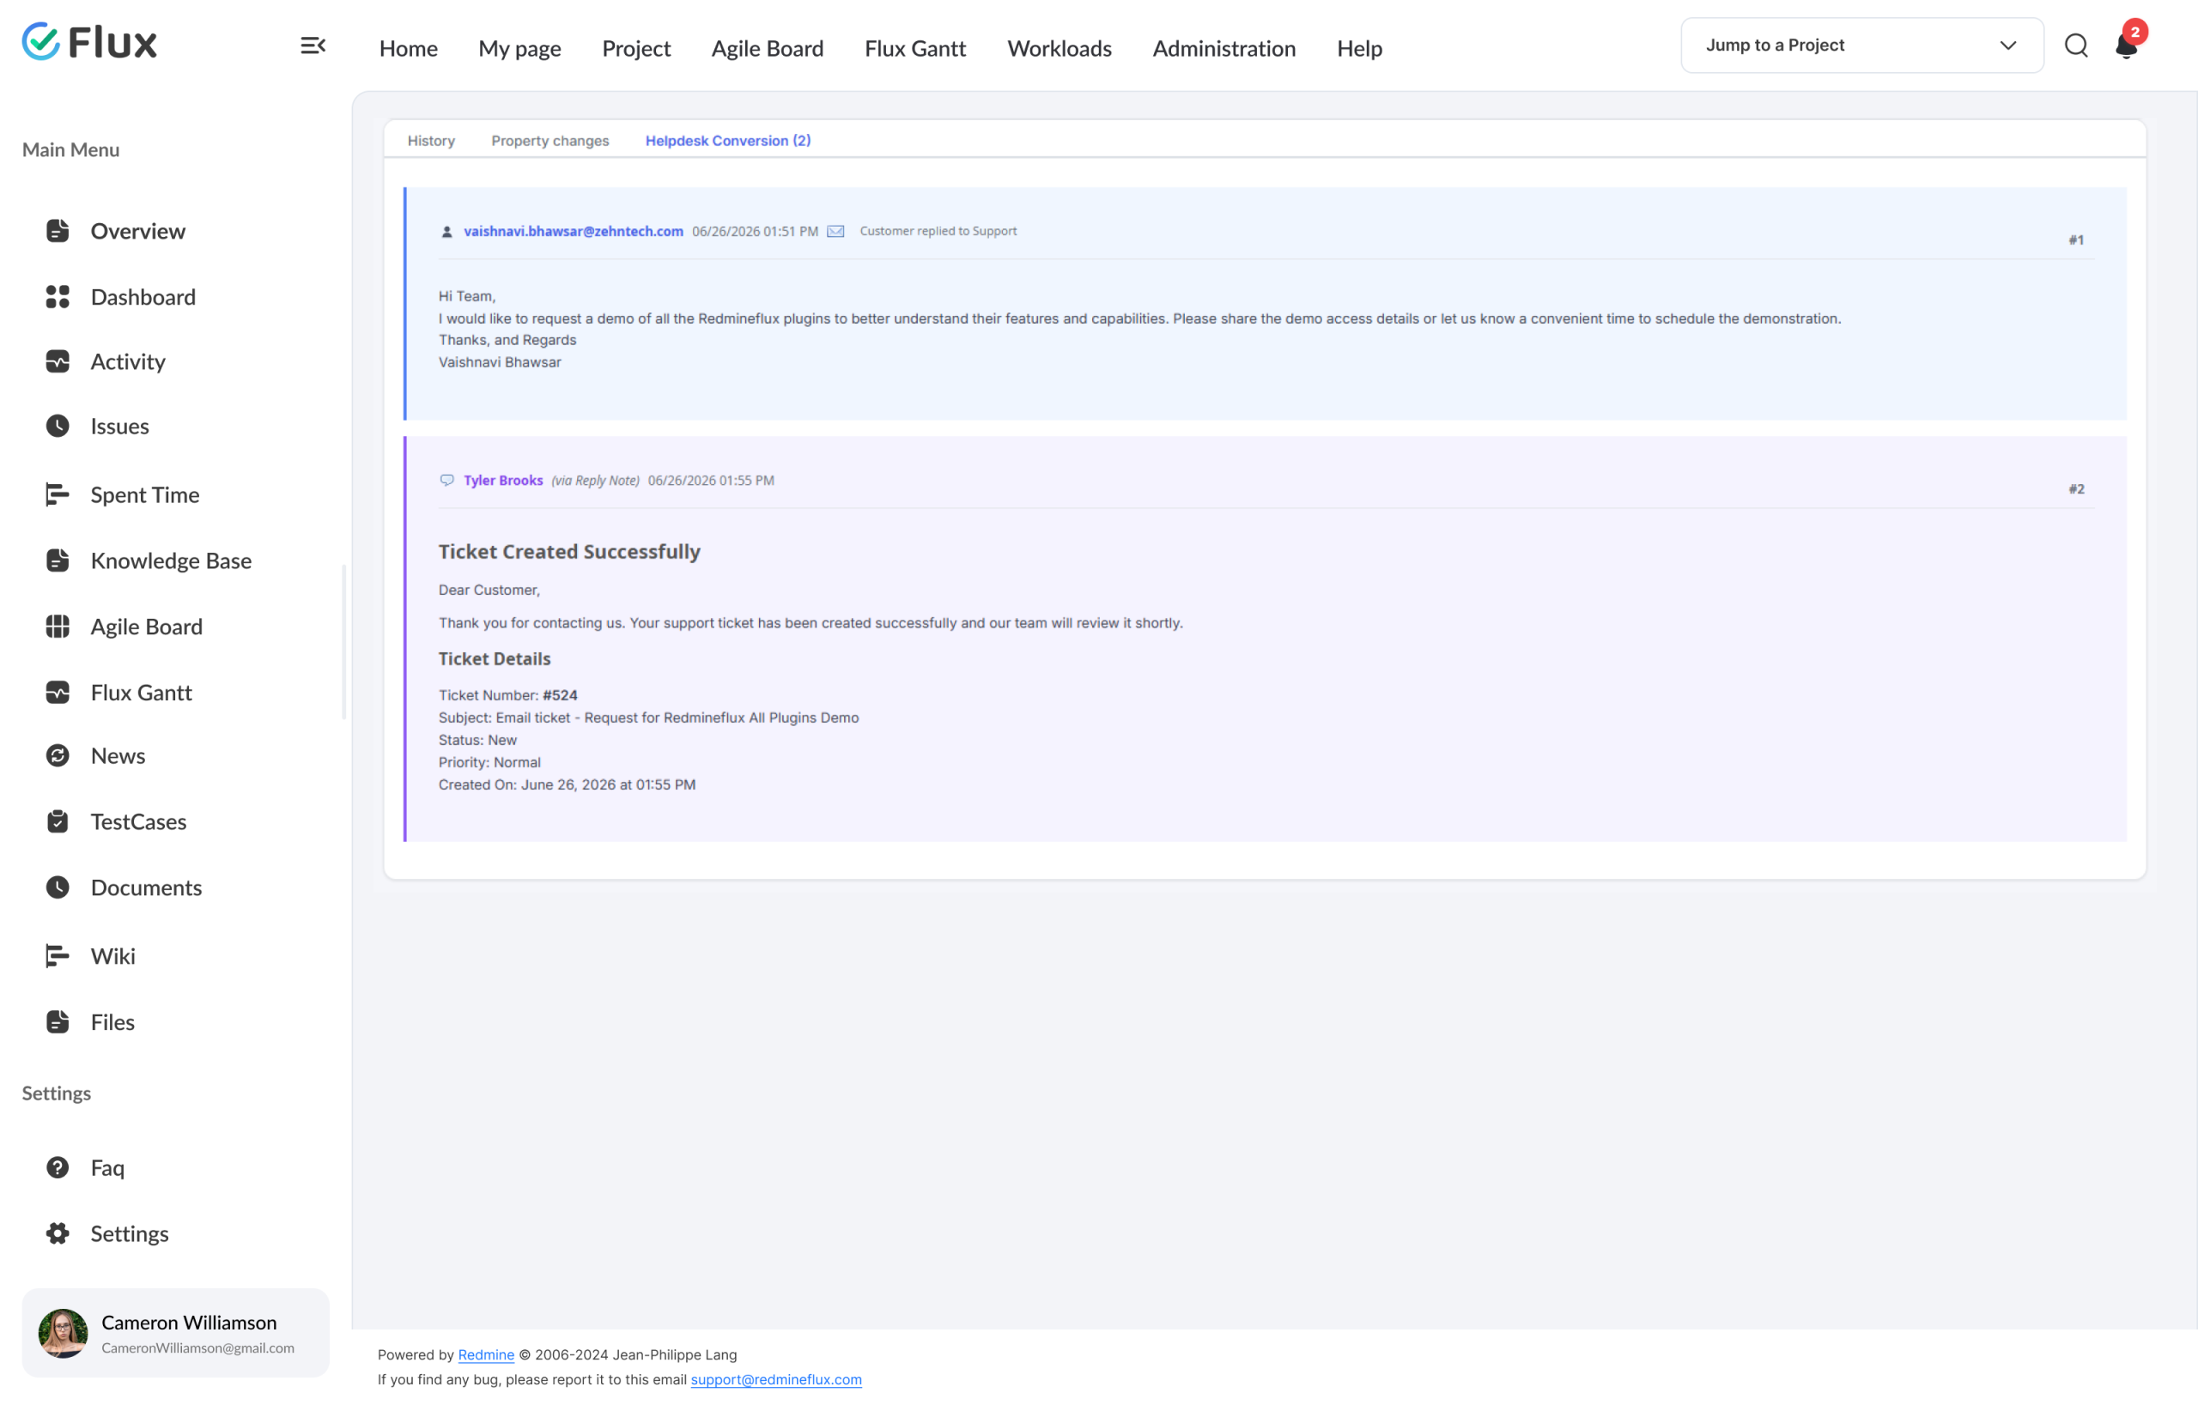This screenshot has width=2198, height=1405.
Task: Click the 'Ticket Details' heading
Action: click(494, 658)
